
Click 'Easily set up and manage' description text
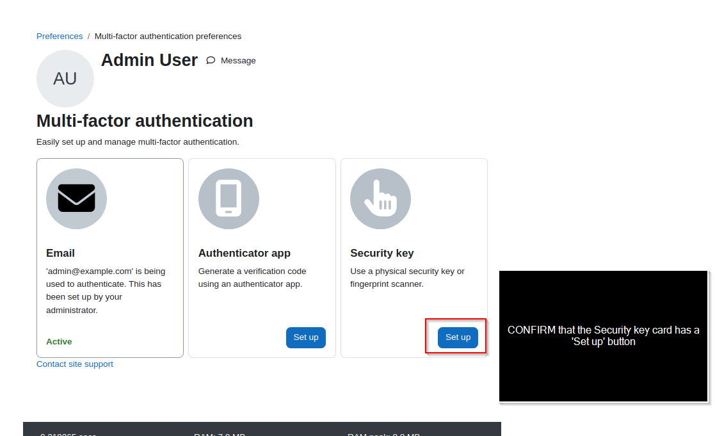138,142
